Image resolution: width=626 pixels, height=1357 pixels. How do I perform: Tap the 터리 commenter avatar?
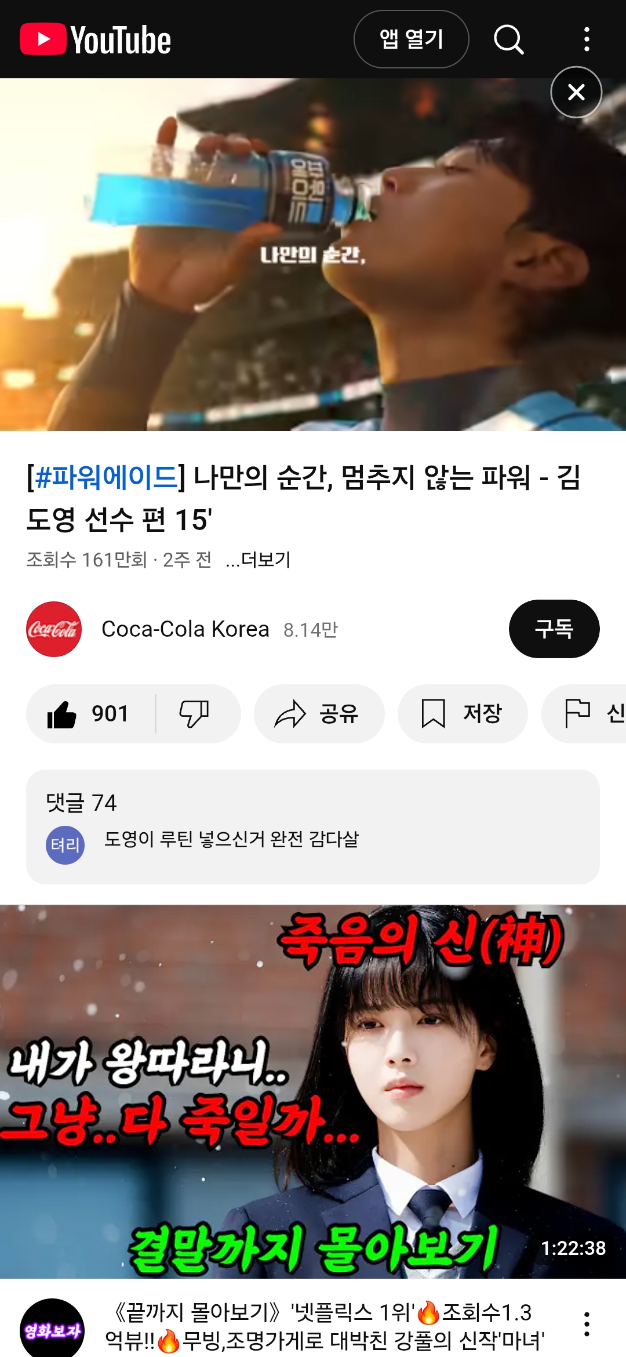pos(65,845)
